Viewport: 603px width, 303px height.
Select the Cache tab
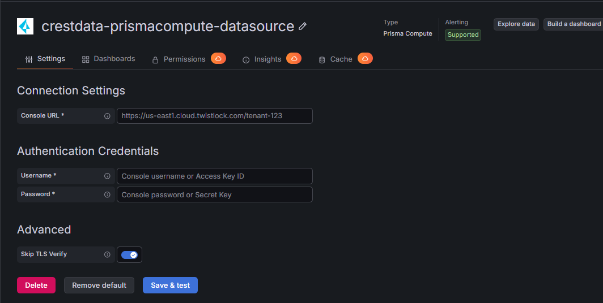tap(336, 59)
